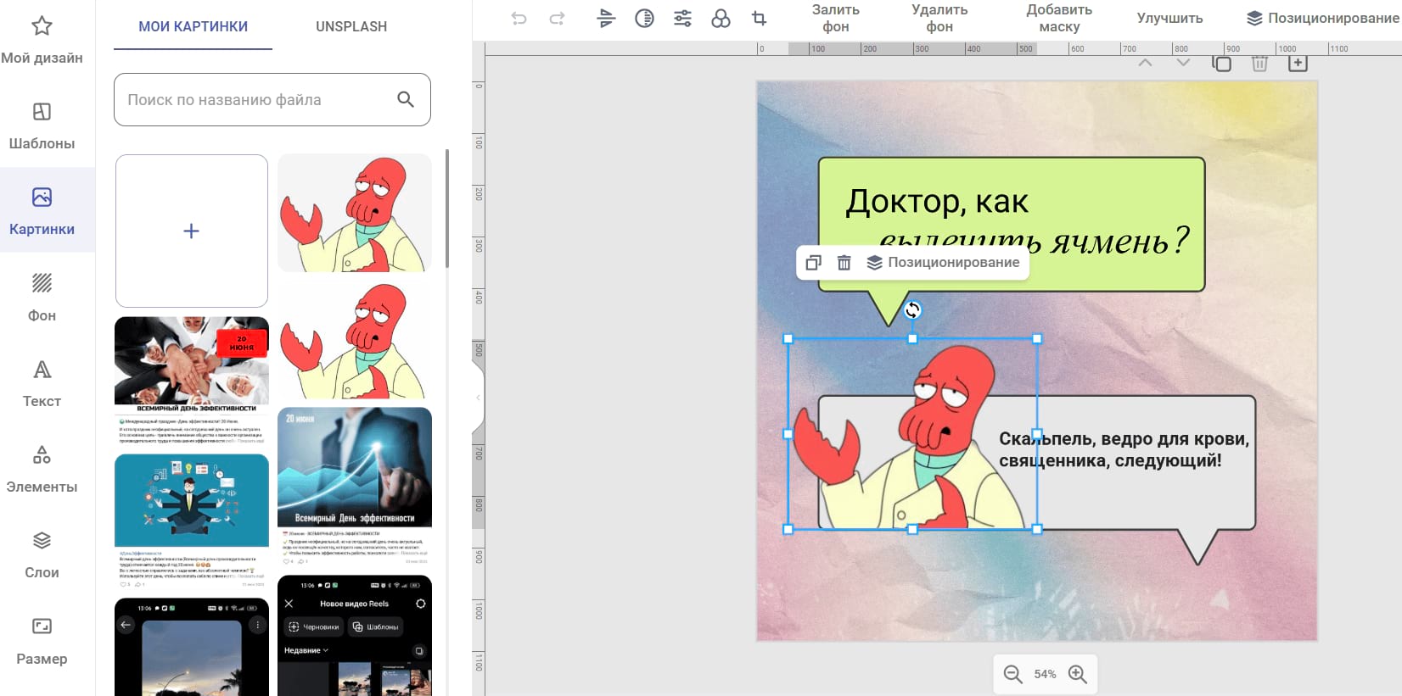
Task: Click Добавить маску button
Action: pos(1059,18)
